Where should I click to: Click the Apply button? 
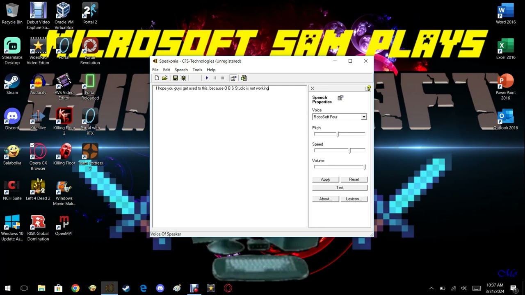coord(326,179)
